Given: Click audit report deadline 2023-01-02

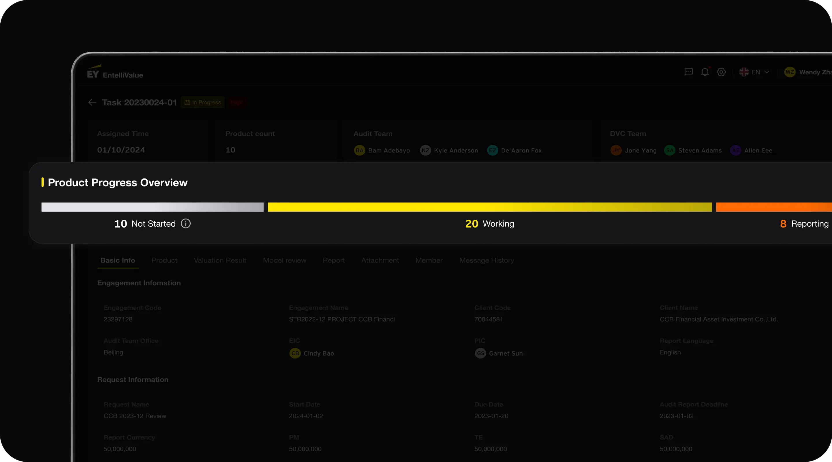Looking at the screenshot, I should click(x=677, y=416).
